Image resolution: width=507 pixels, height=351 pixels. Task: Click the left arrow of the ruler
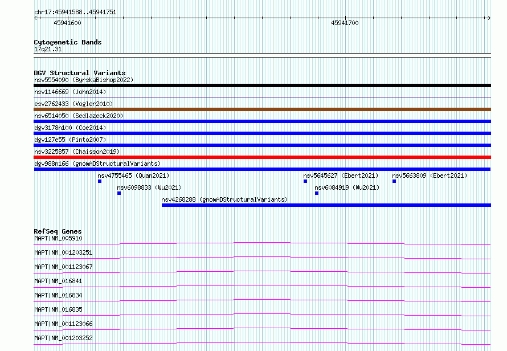(35, 18)
